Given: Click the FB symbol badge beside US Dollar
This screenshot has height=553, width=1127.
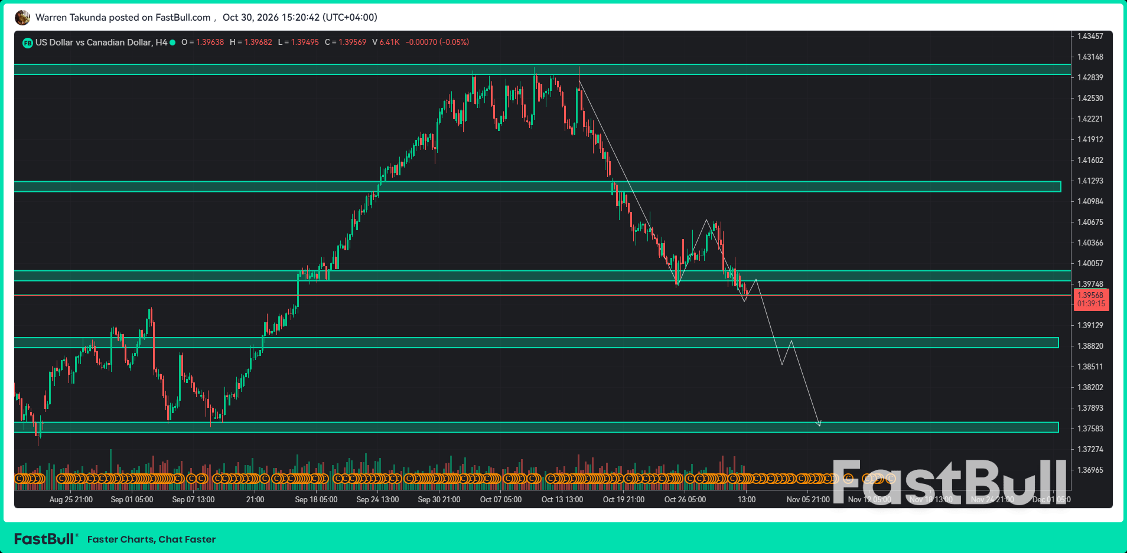Looking at the screenshot, I should tap(27, 42).
